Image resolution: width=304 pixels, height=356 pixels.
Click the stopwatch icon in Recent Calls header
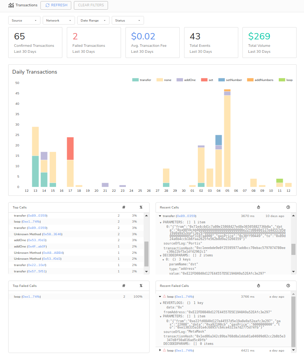tap(258, 207)
